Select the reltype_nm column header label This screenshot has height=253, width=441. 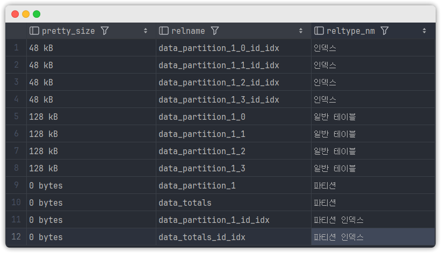[x=351, y=31]
